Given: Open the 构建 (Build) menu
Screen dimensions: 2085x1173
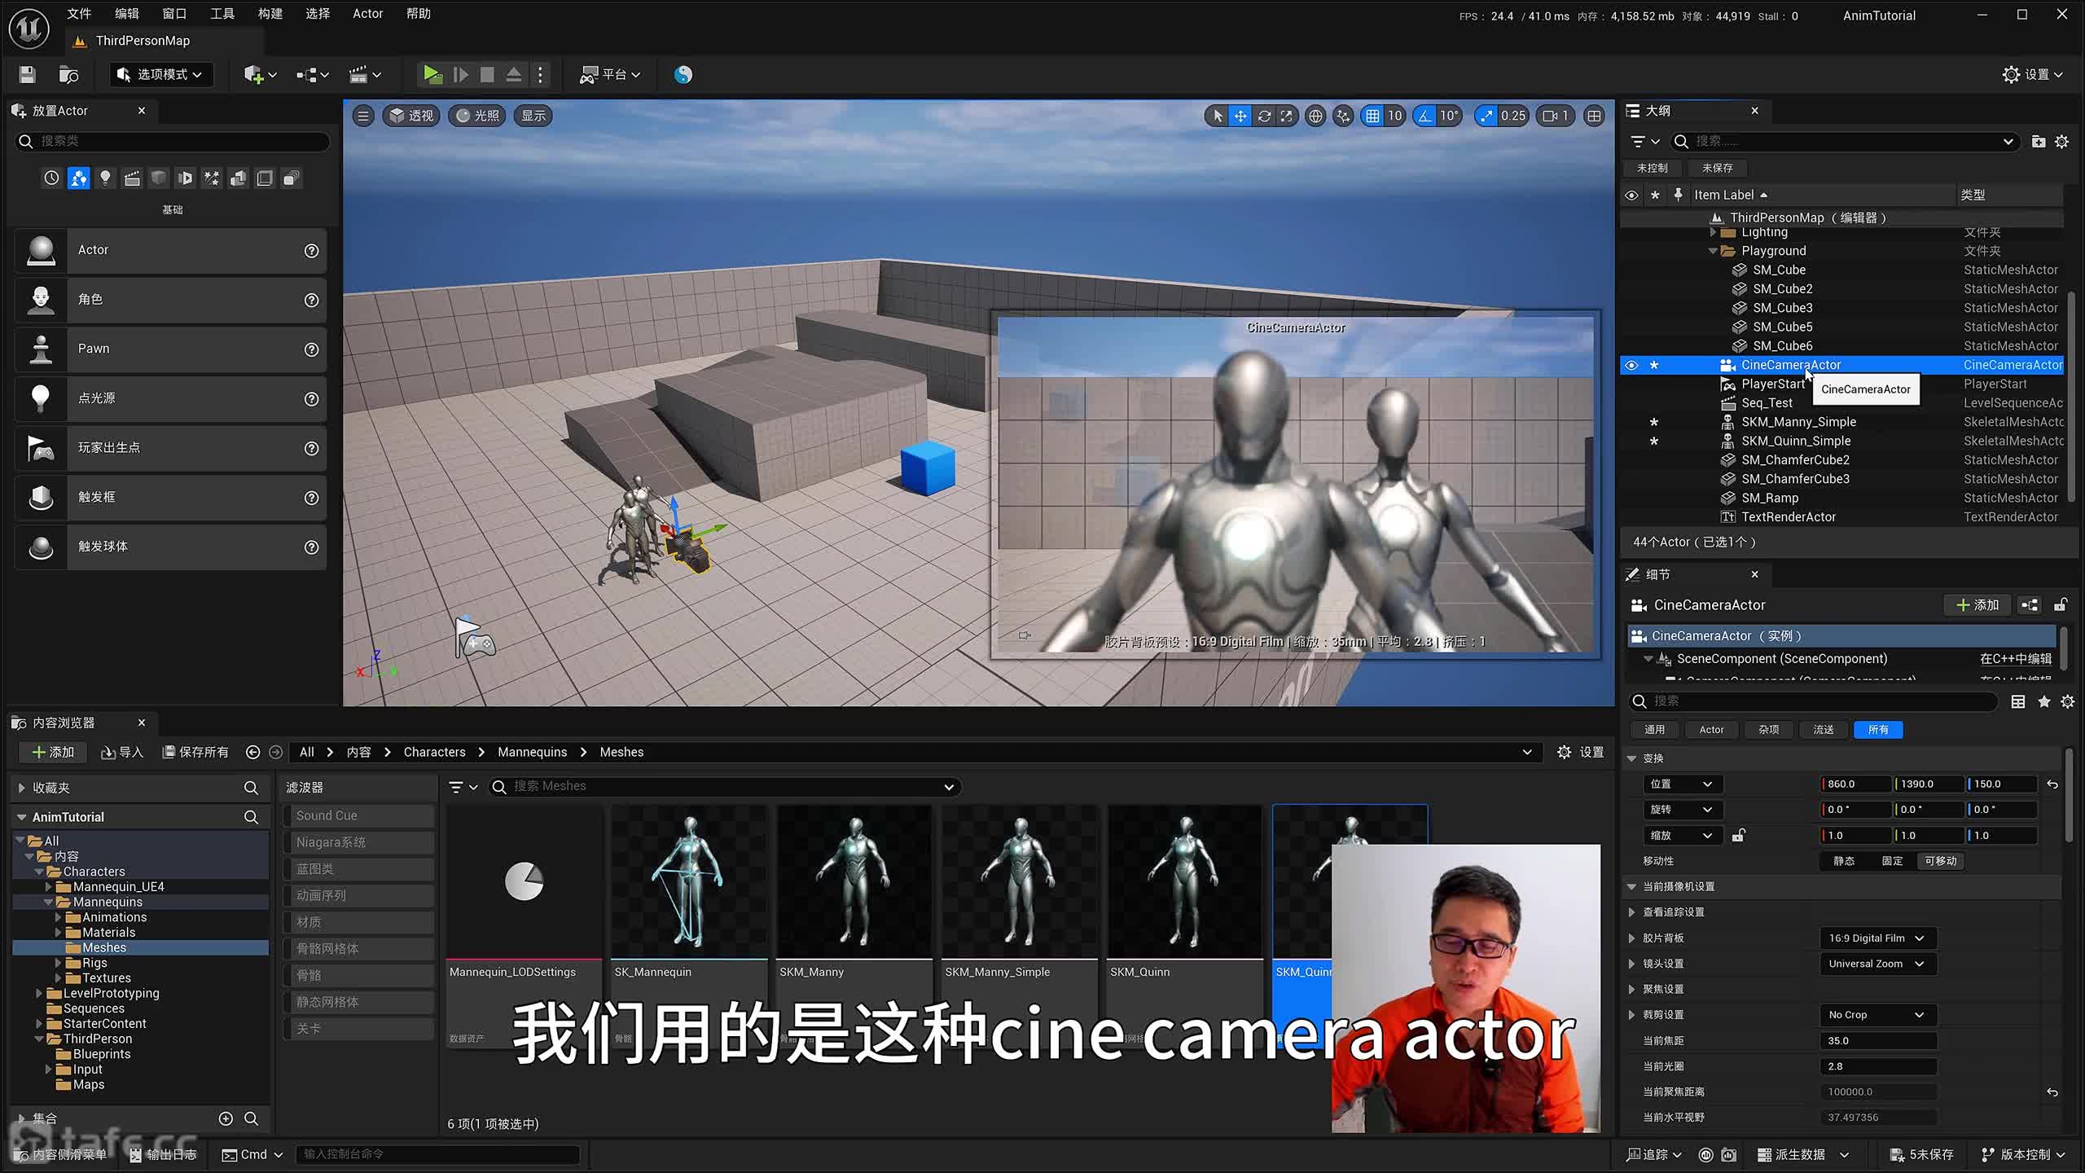Looking at the screenshot, I should tap(270, 14).
